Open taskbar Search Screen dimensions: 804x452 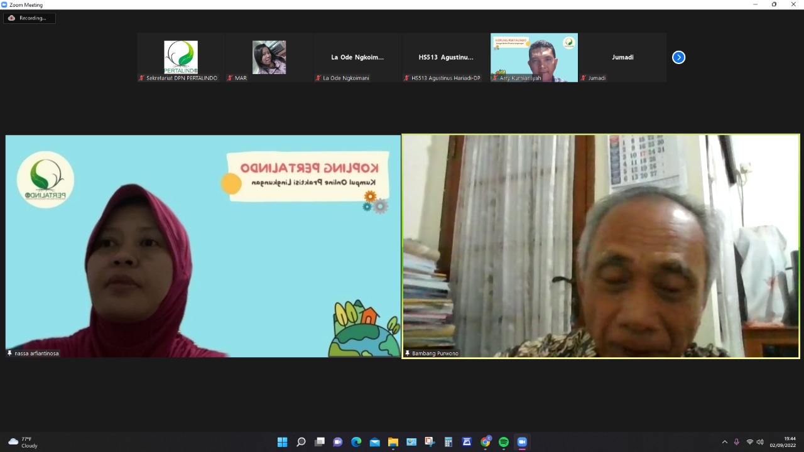coord(301,442)
